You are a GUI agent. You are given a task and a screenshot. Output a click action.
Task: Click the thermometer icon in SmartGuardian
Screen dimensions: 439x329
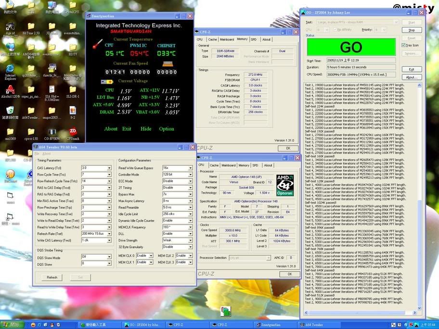pos(98,43)
